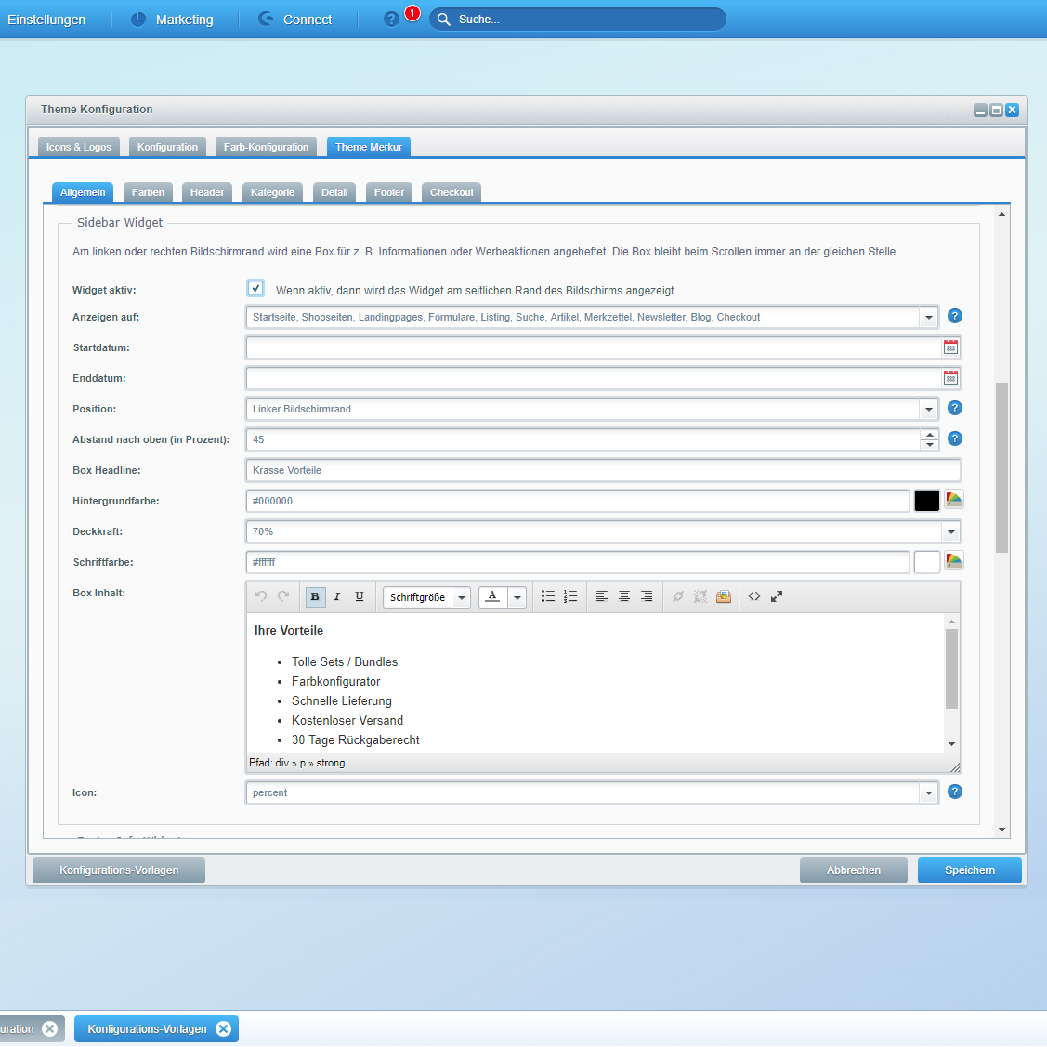
Task: Center-align text in the editor
Action: 624,597
